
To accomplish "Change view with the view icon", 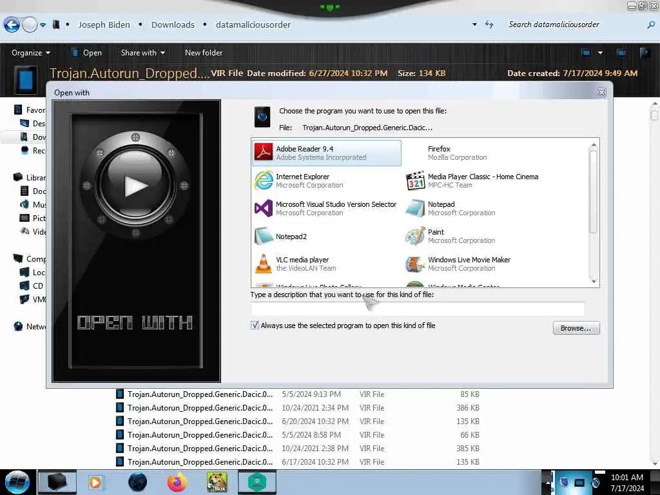I will click(x=586, y=53).
